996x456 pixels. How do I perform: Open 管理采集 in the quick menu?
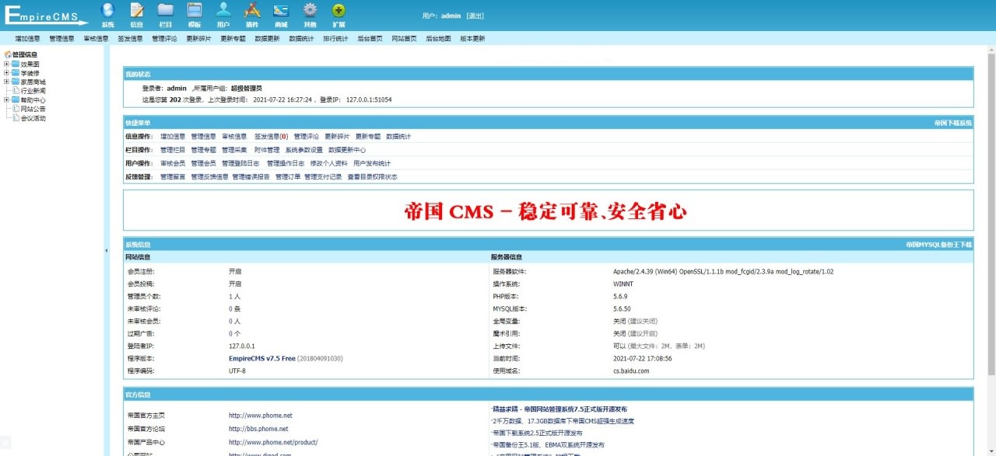pos(234,150)
